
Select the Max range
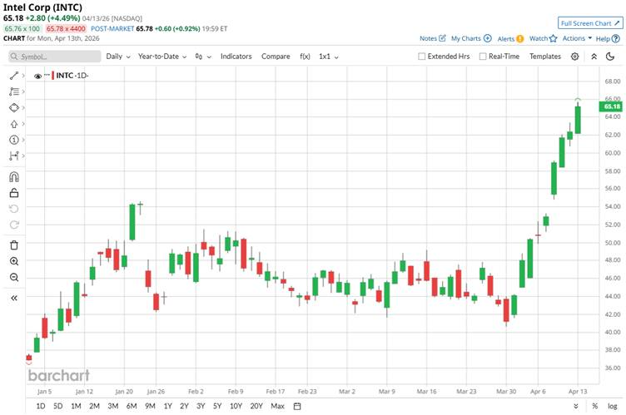click(277, 406)
